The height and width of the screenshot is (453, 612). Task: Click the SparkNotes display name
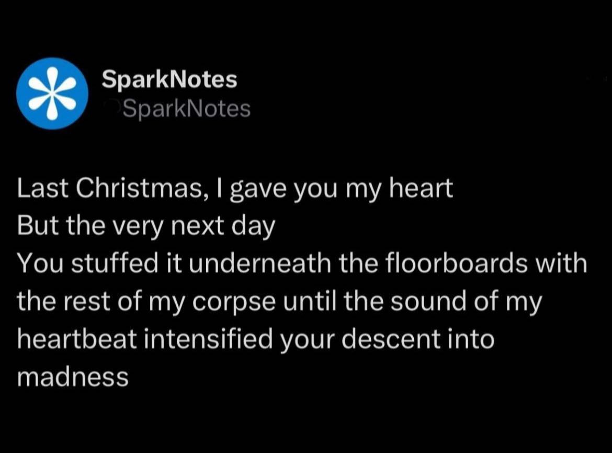point(169,79)
